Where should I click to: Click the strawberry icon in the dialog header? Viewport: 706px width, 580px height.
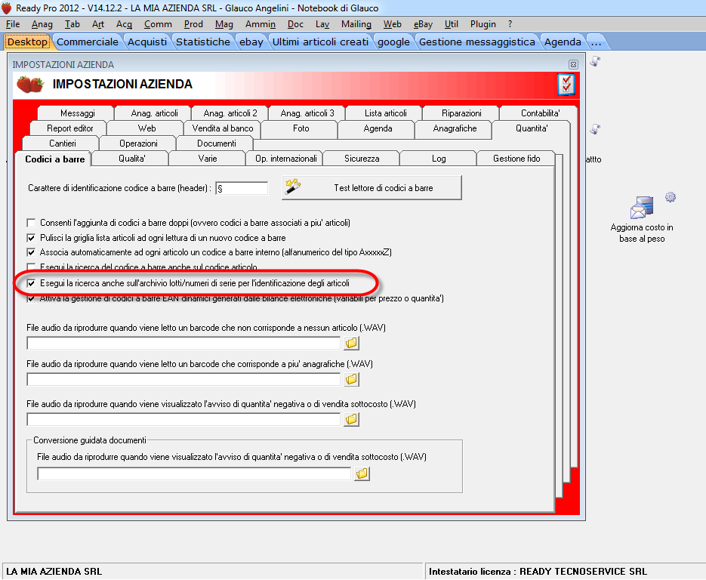click(x=30, y=85)
